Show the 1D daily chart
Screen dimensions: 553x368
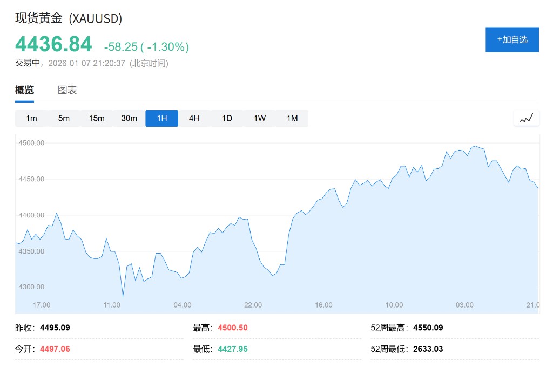pyautogui.click(x=227, y=118)
